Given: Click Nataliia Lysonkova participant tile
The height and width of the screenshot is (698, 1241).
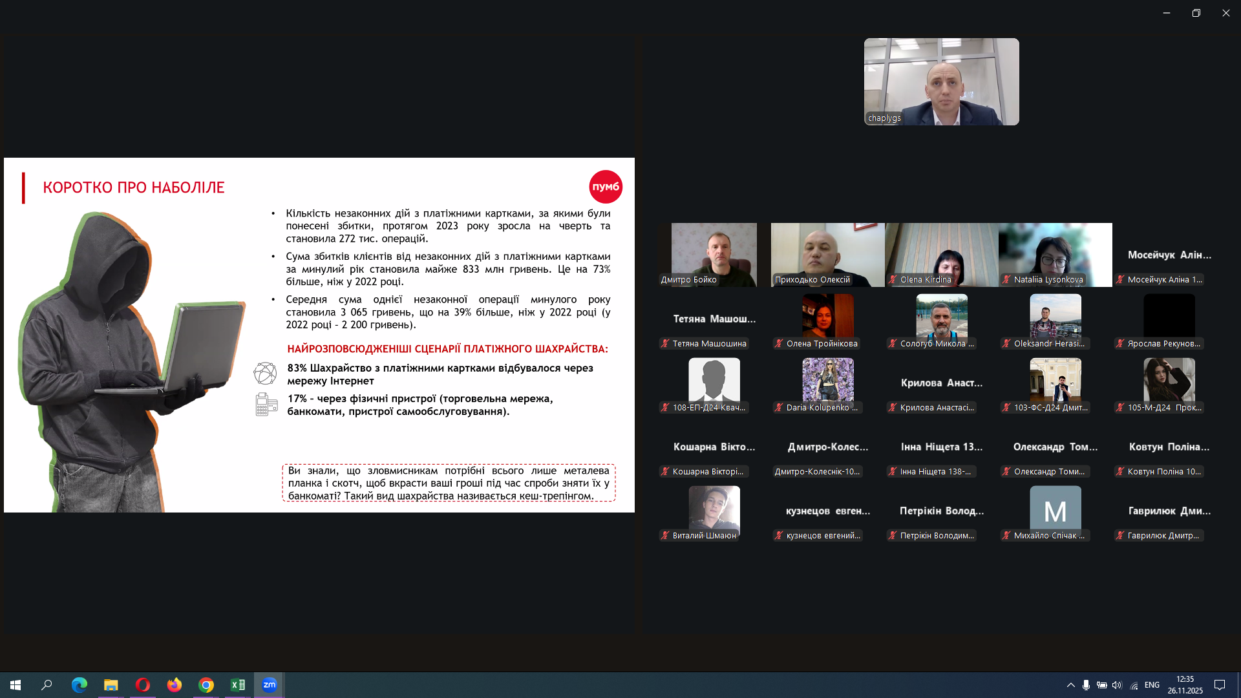Looking at the screenshot, I should coord(1055,254).
